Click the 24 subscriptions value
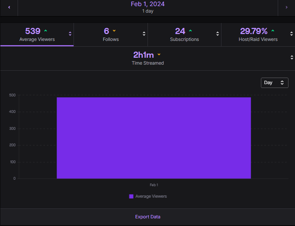The height and width of the screenshot is (226, 295). click(180, 31)
